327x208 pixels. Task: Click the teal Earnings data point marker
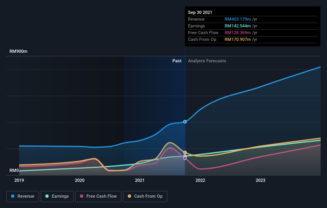pyautogui.click(x=185, y=156)
